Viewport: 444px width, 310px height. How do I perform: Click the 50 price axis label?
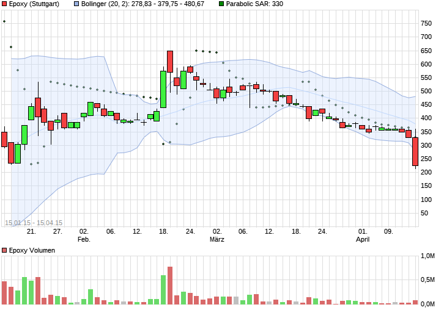424,214
